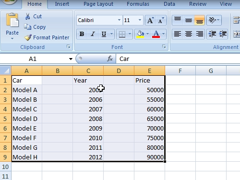240x180 pixels.
Task: Set Middle Align for cells
Action: (x=189, y=20)
